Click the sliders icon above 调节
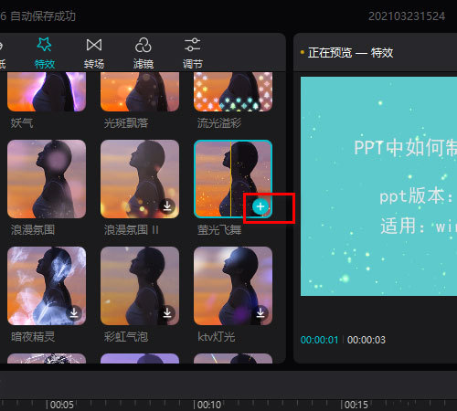457x411 pixels. click(192, 45)
